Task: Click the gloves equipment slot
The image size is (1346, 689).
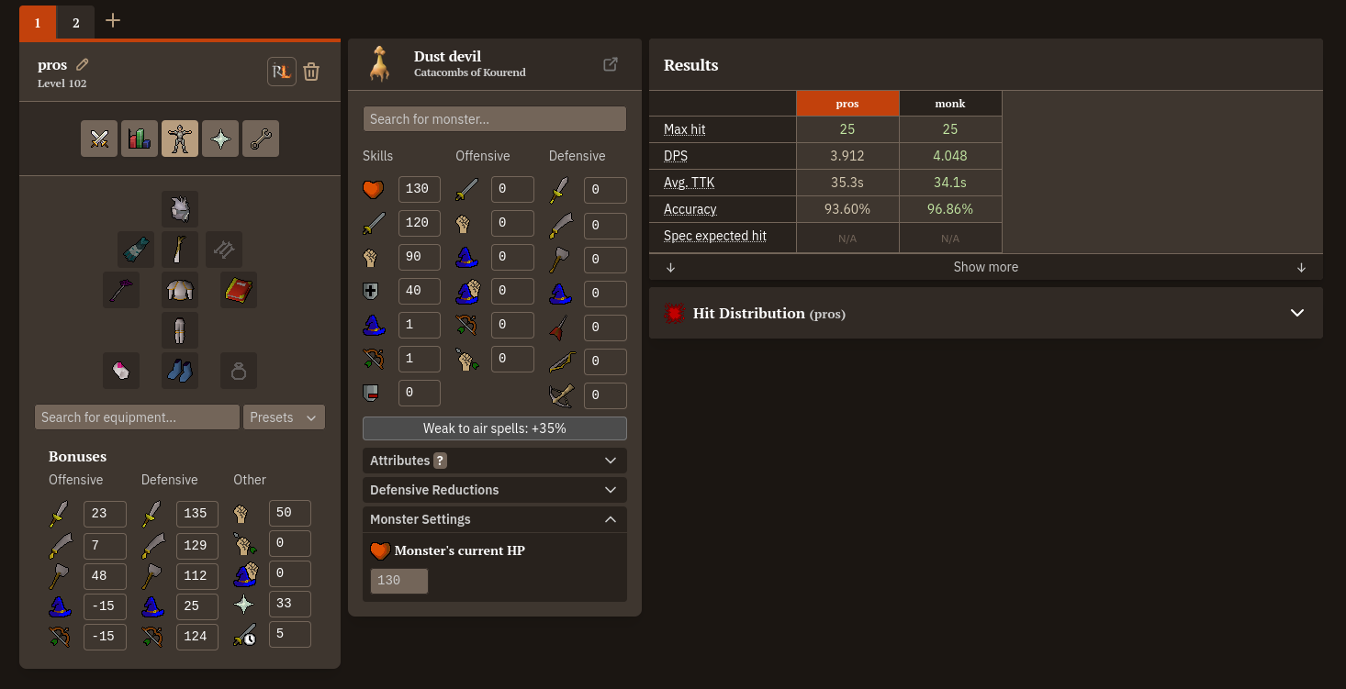Action: pos(121,371)
